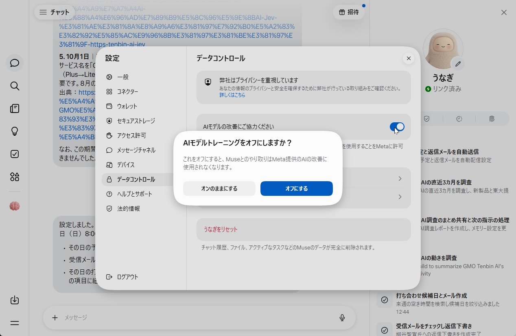Select データコントロール settings section
This screenshot has width=516, height=336.
coord(141,180)
